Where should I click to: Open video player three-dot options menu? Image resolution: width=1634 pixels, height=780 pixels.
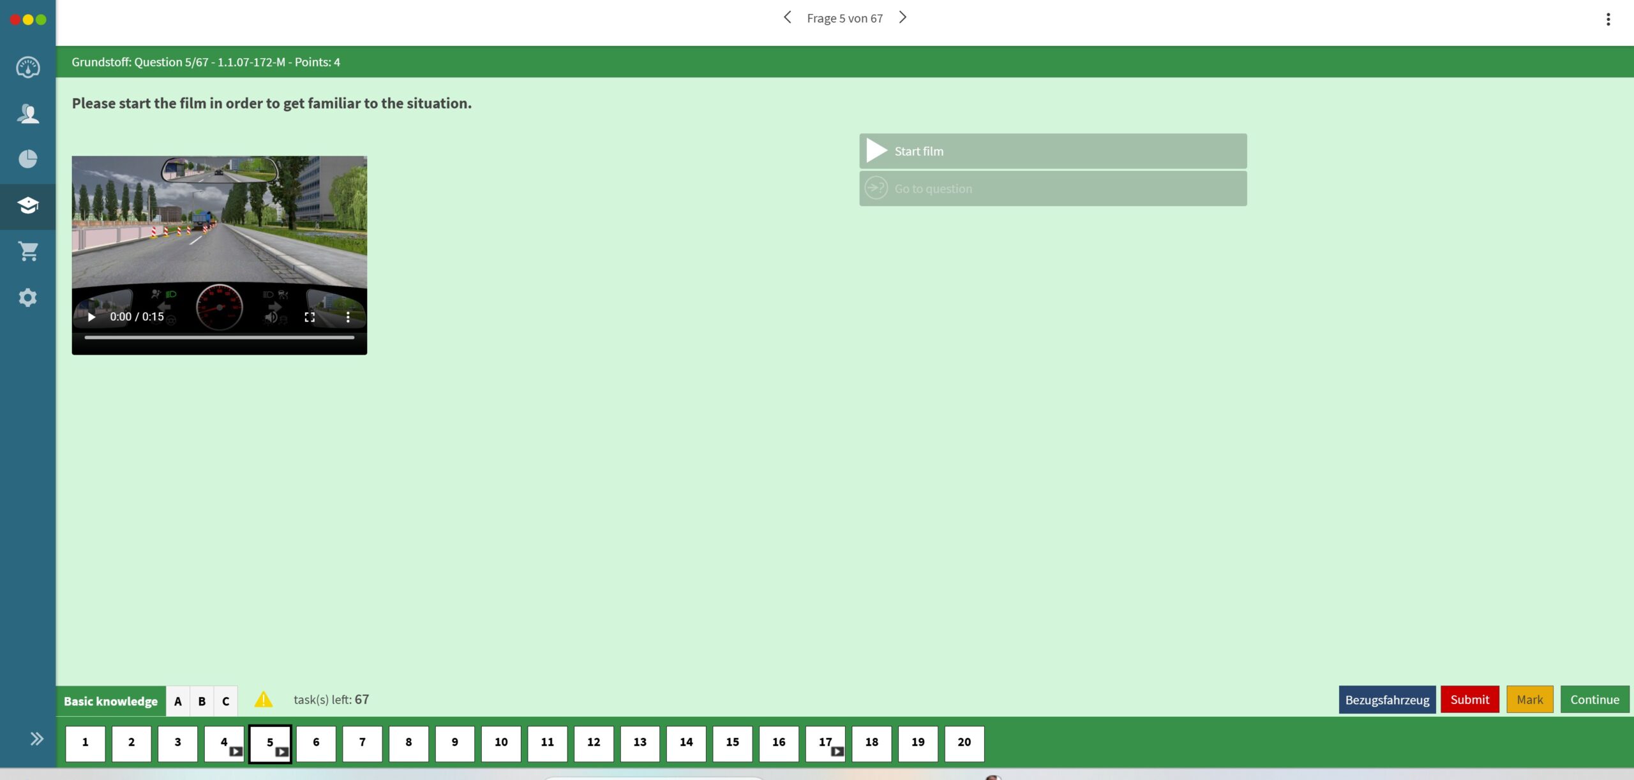coord(348,317)
